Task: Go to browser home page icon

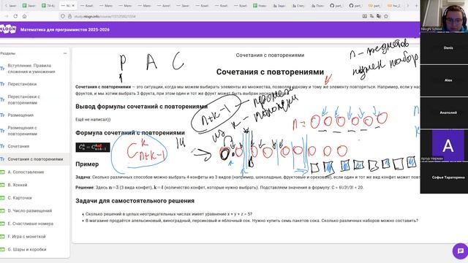Action: pos(24,16)
